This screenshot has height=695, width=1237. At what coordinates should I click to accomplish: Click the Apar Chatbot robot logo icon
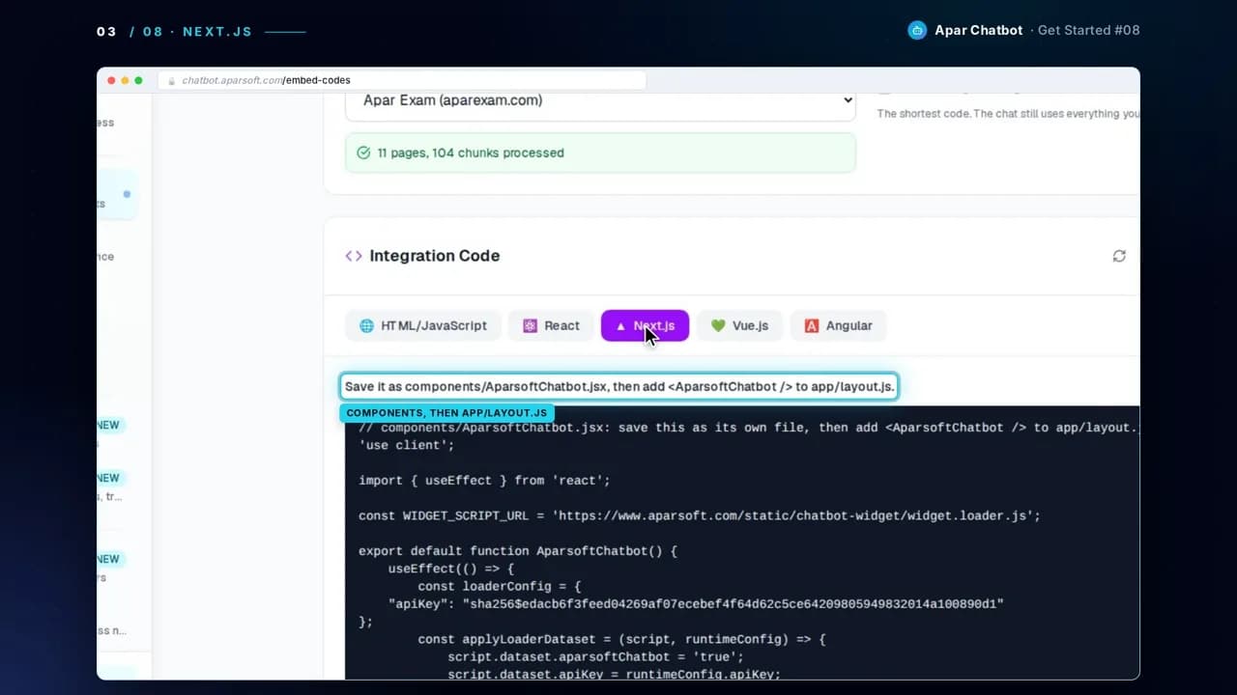pyautogui.click(x=917, y=30)
